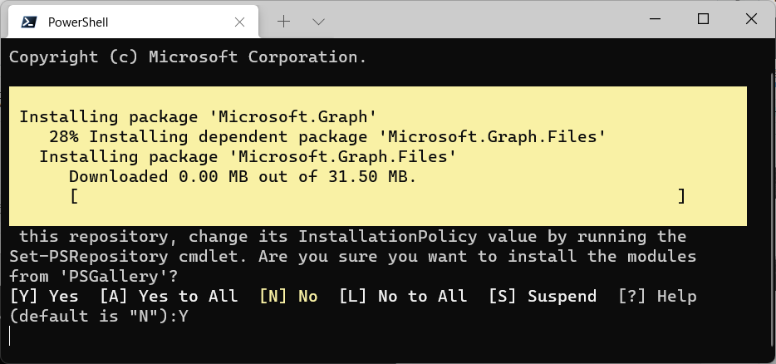
Task: Click 'Installing package Microsoft.Graph' progress header
Action: (198, 117)
